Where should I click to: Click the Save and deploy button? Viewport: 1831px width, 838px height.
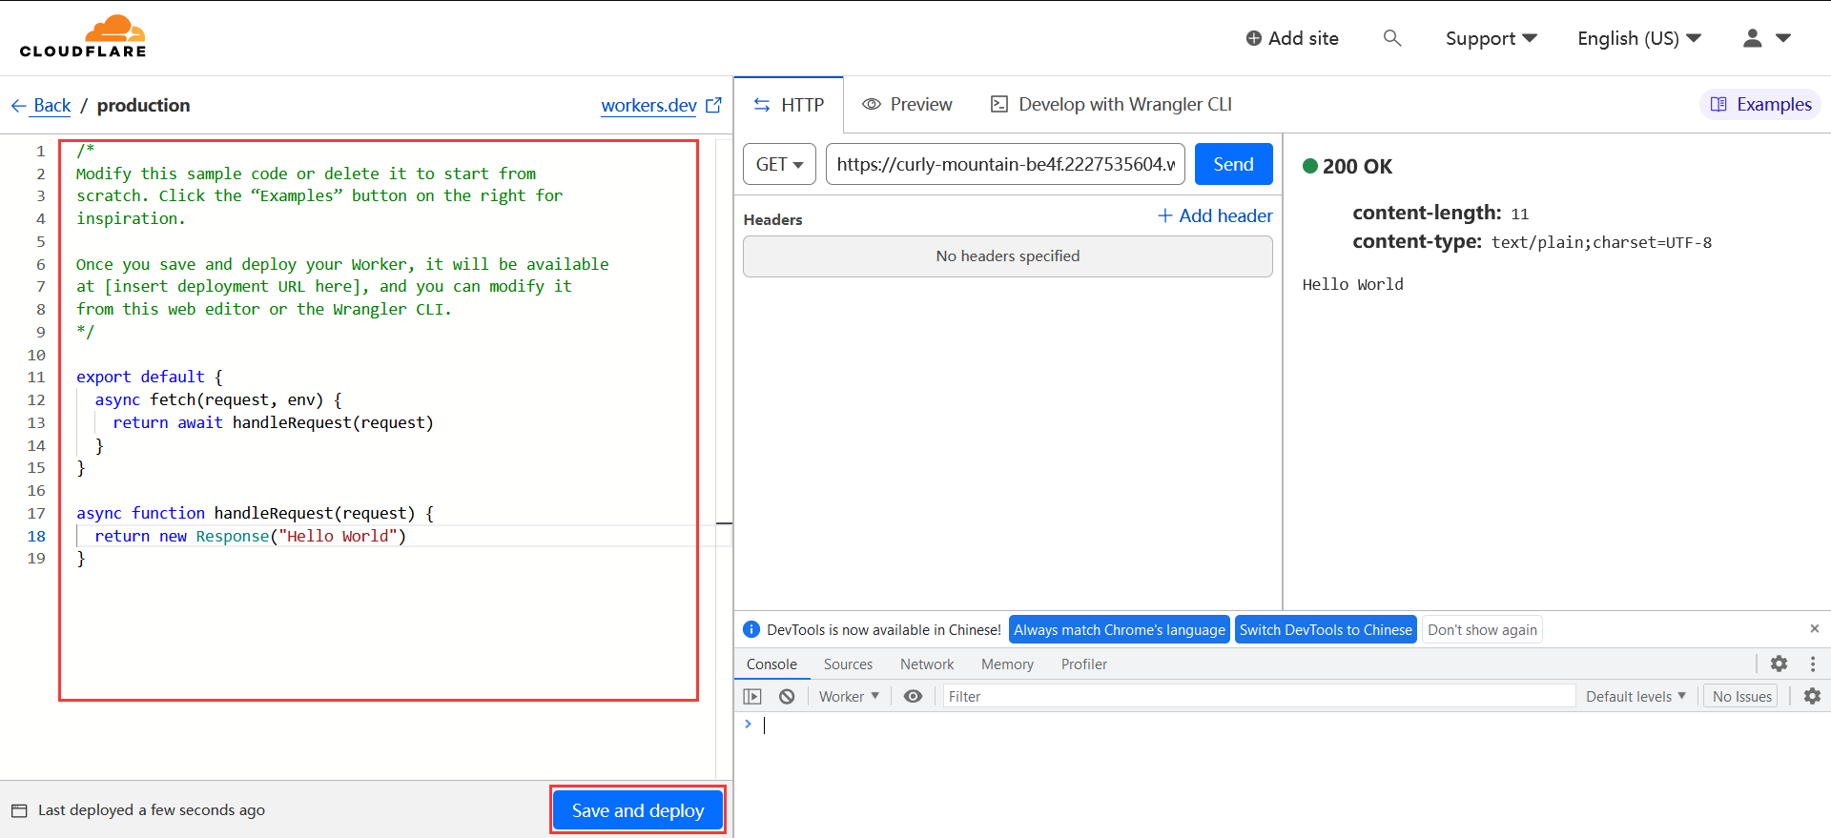(637, 810)
